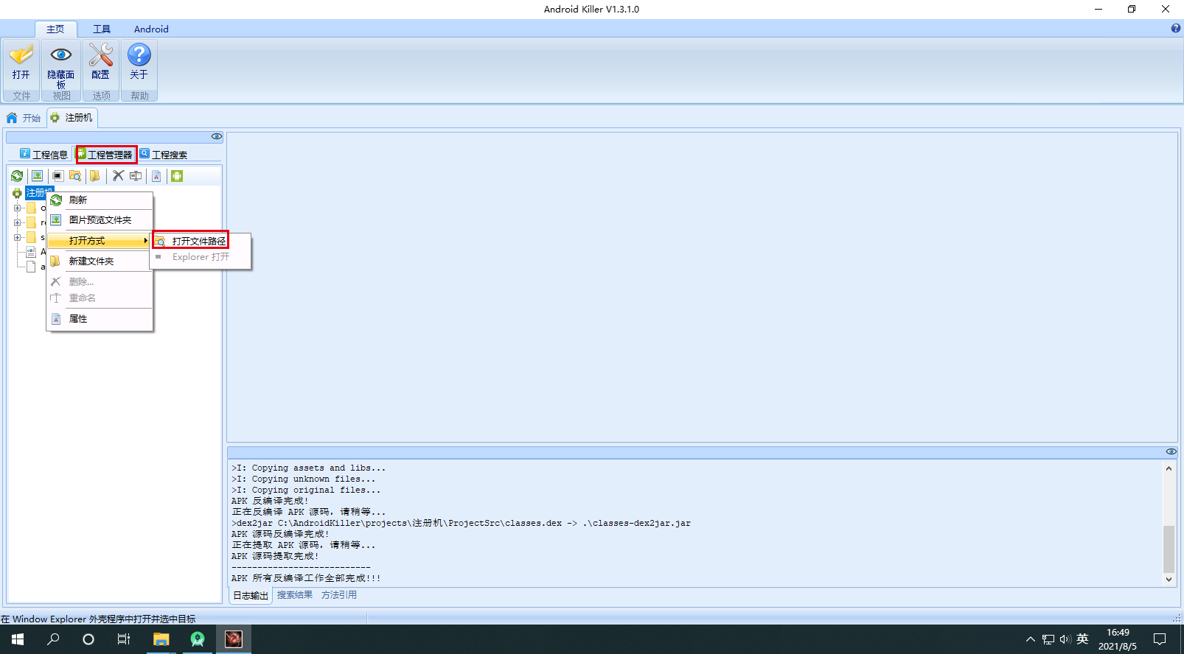Select the 注册机 document tab
This screenshot has height=654, width=1184.
(x=72, y=118)
